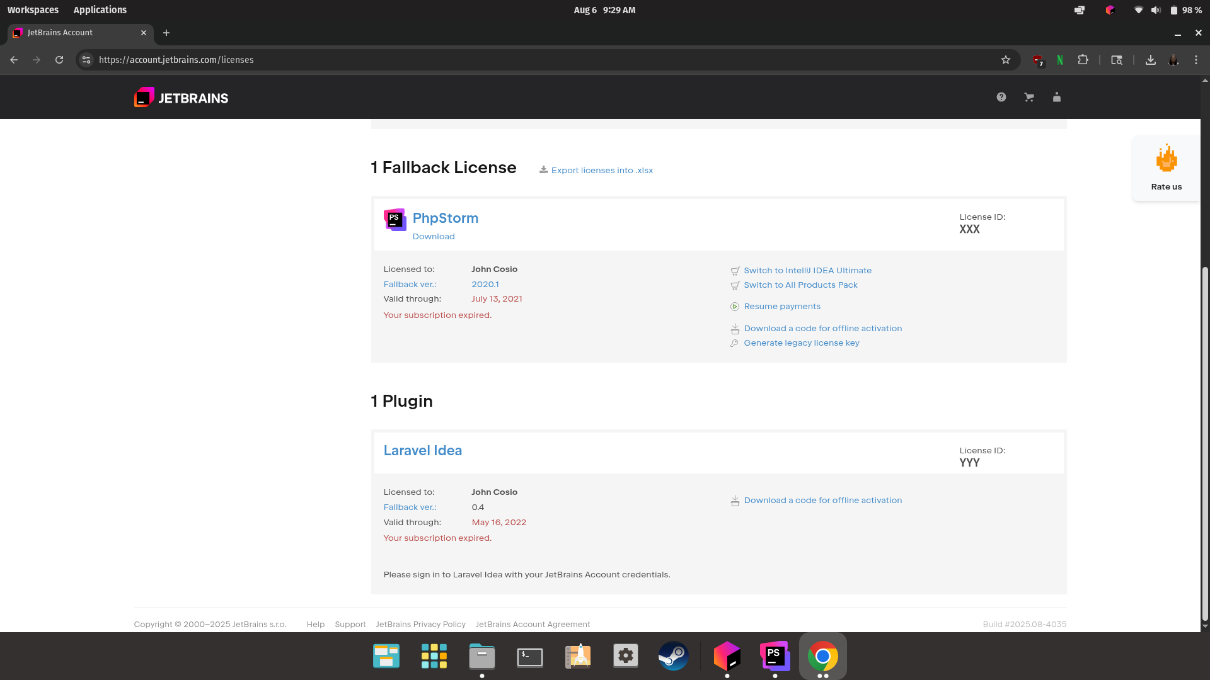The image size is (1210, 680).
Task: Click the Chrome icon in the dock
Action: [x=823, y=656]
